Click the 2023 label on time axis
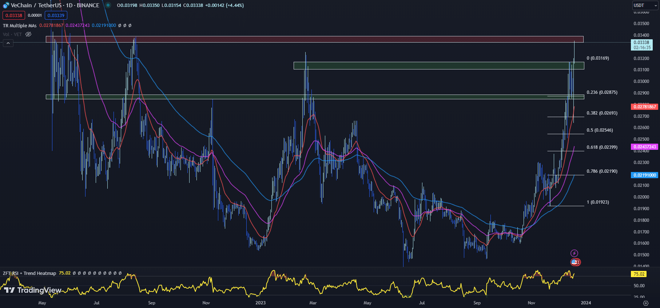The image size is (660, 308). 261,303
